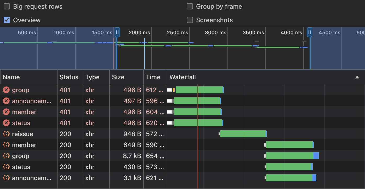365x189 pixels.
Task: Sort requests by the Name column header
Action: tap(11, 77)
